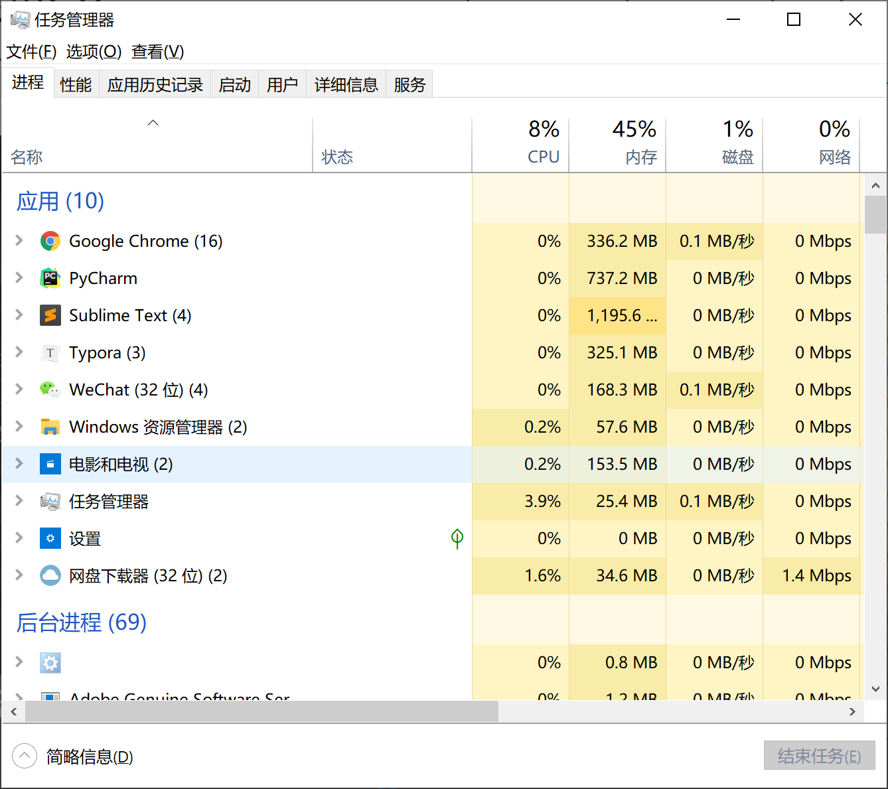Screen dimensions: 888x789
Task: Click the WeChat app icon
Action: tap(50, 390)
